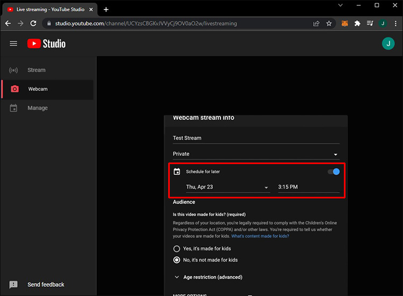Click the MetaMask fox extension icon
Viewport: 403px width, 296px height.
pos(345,24)
